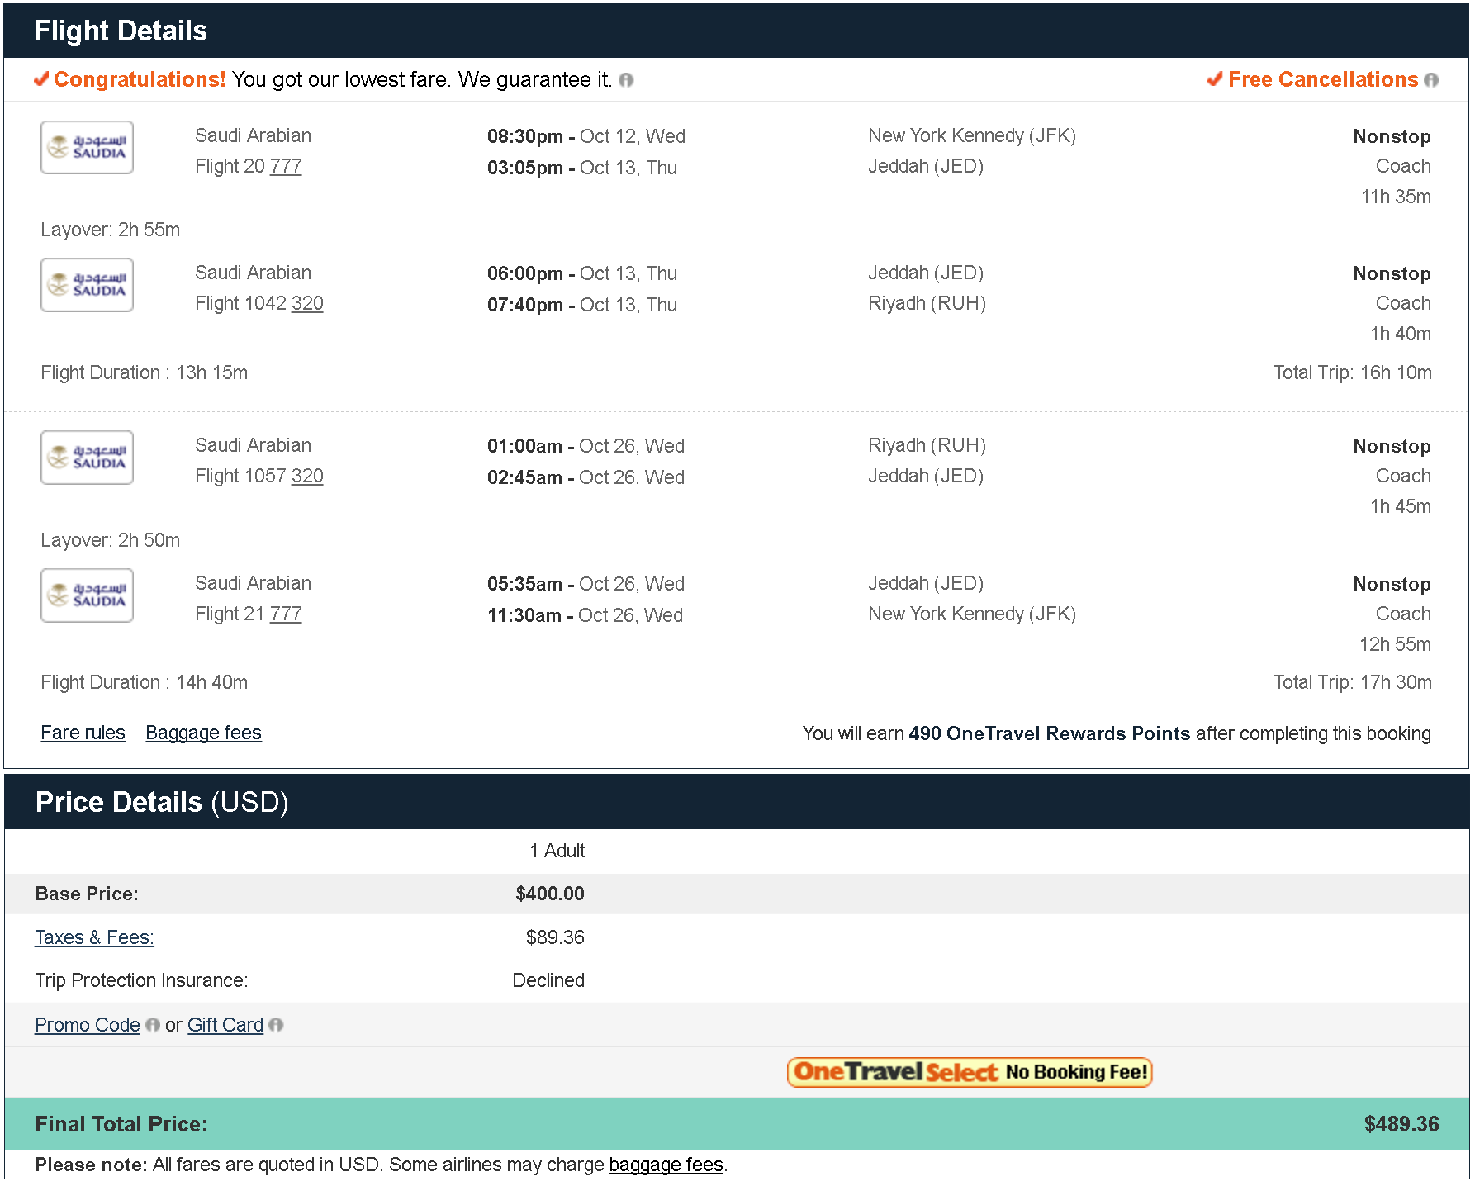Viewport: 1475px width, 1186px height.
Task: Click Saudia logo for Flight 1042
Action: point(87,285)
